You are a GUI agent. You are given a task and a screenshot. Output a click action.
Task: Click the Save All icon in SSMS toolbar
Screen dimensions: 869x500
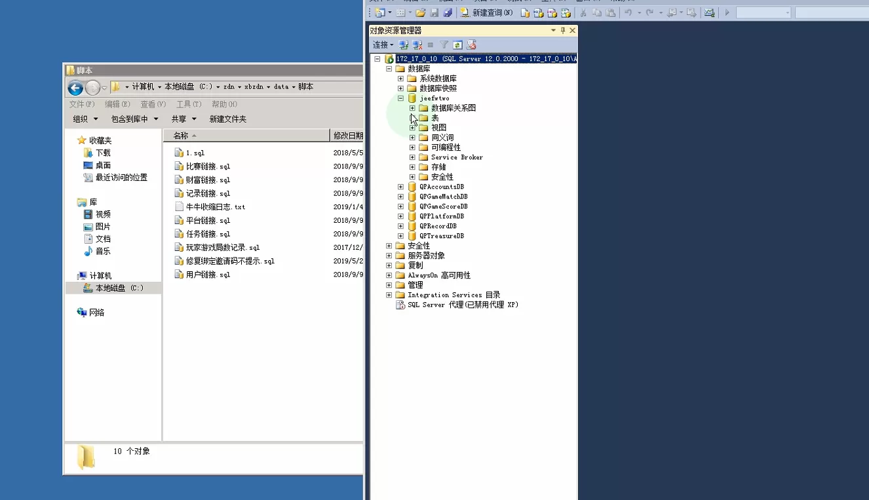[448, 12]
